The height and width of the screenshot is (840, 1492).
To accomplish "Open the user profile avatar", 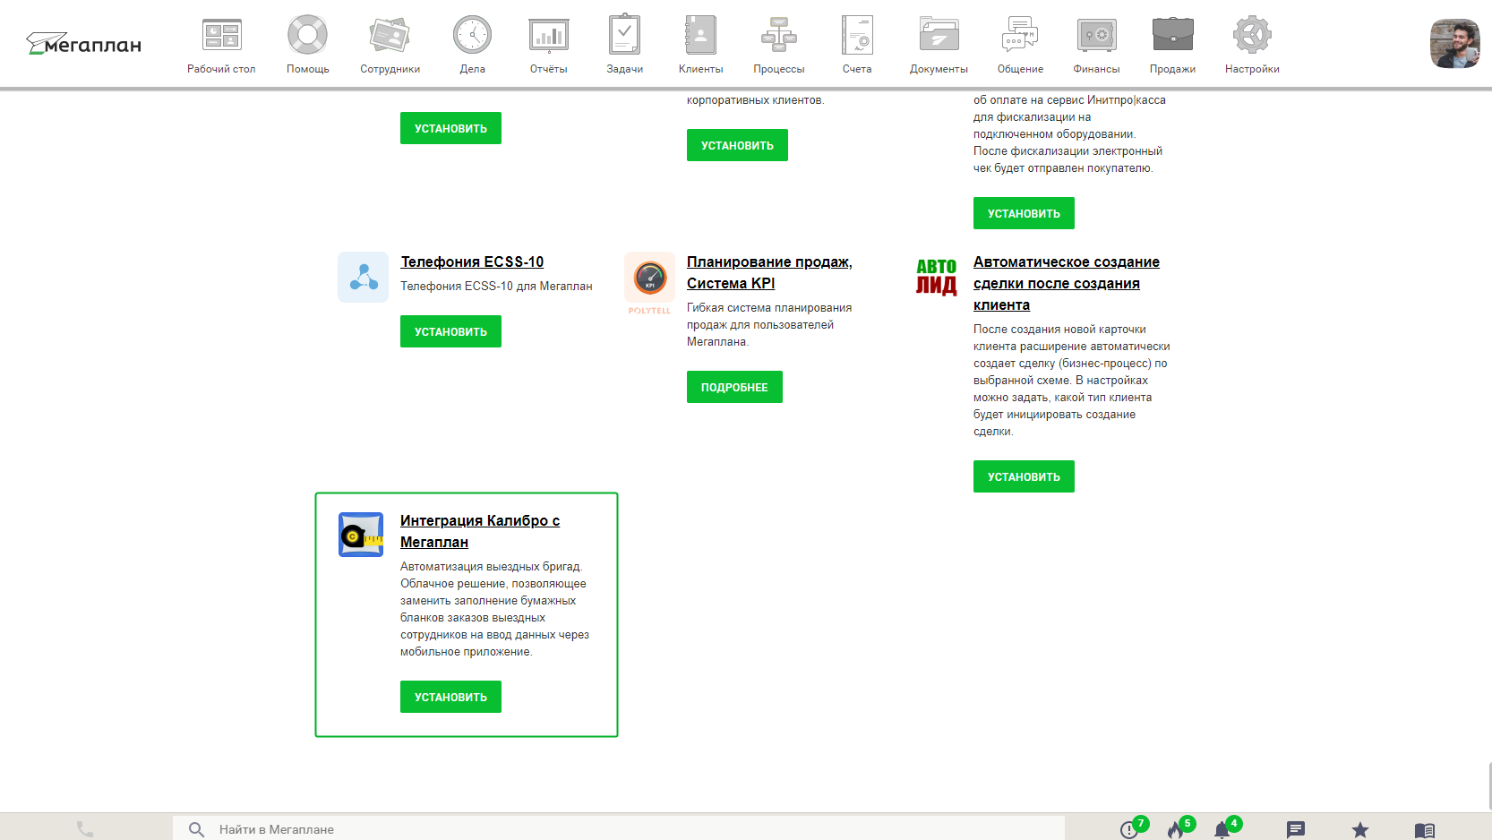I will (1454, 43).
